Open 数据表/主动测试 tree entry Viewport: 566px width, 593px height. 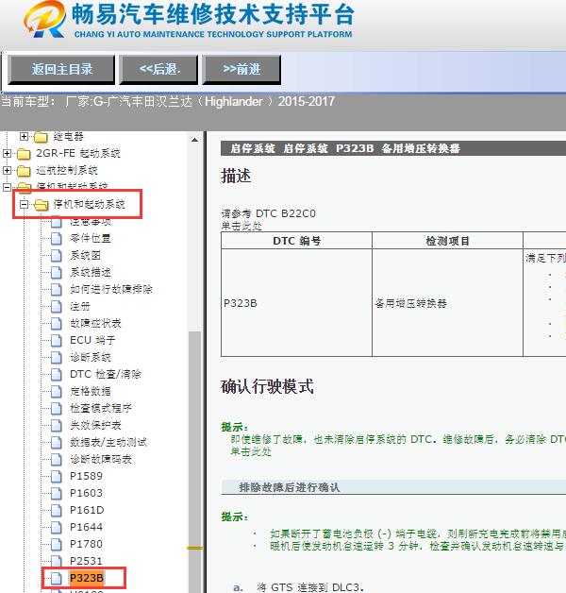point(108,443)
